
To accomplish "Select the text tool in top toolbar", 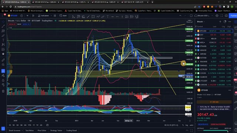I will pyautogui.click(x=108, y=17).
